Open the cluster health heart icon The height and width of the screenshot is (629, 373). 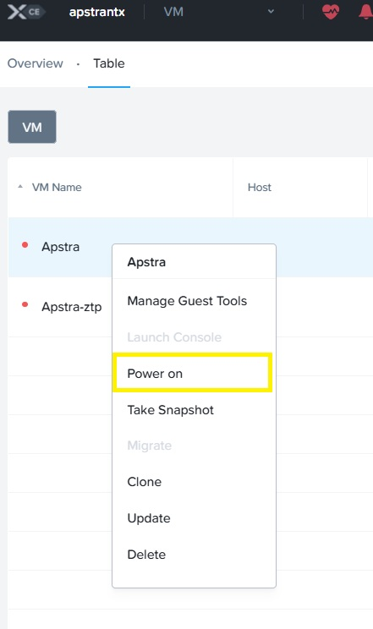click(331, 12)
